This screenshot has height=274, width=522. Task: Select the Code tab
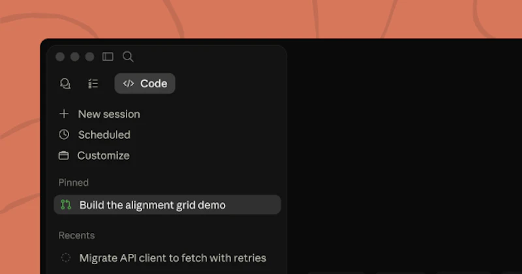coord(145,84)
